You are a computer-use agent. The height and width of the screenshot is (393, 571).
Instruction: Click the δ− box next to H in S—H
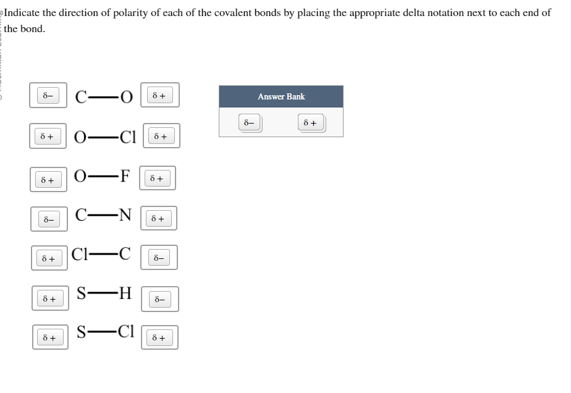tap(161, 298)
